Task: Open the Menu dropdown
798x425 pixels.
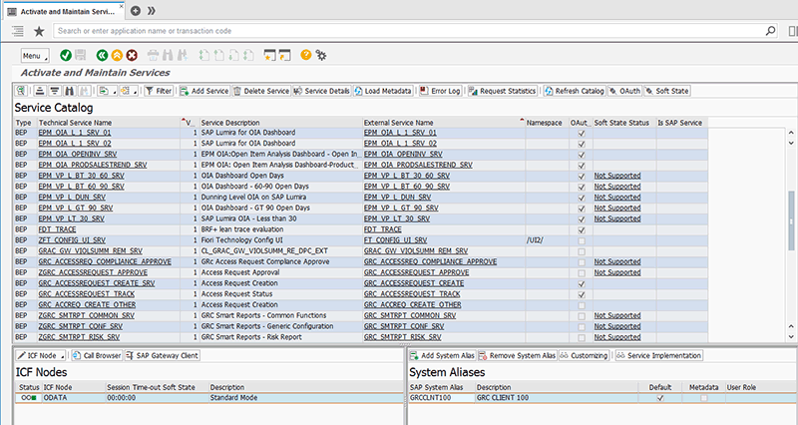Action: (x=34, y=56)
